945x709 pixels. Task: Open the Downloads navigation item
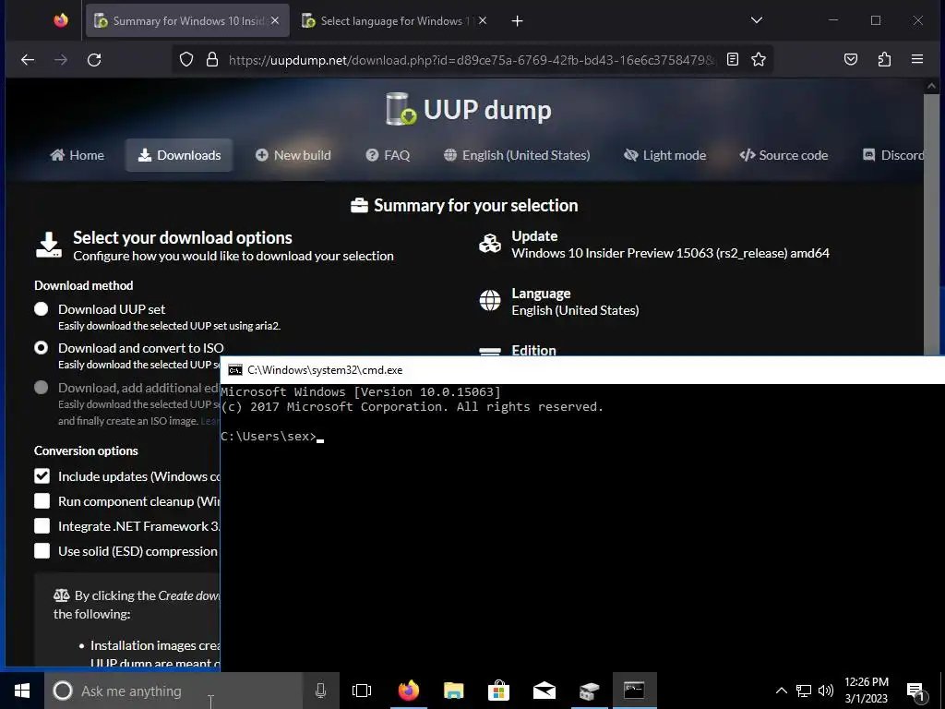[x=179, y=155]
